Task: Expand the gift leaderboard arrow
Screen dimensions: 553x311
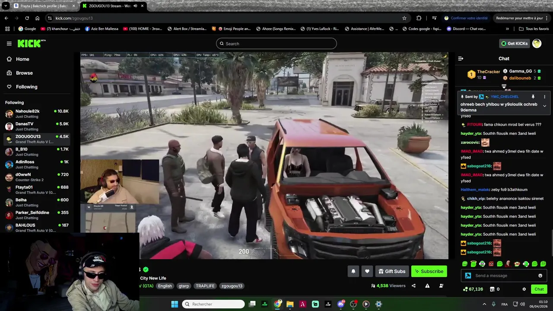Action: tap(504, 86)
